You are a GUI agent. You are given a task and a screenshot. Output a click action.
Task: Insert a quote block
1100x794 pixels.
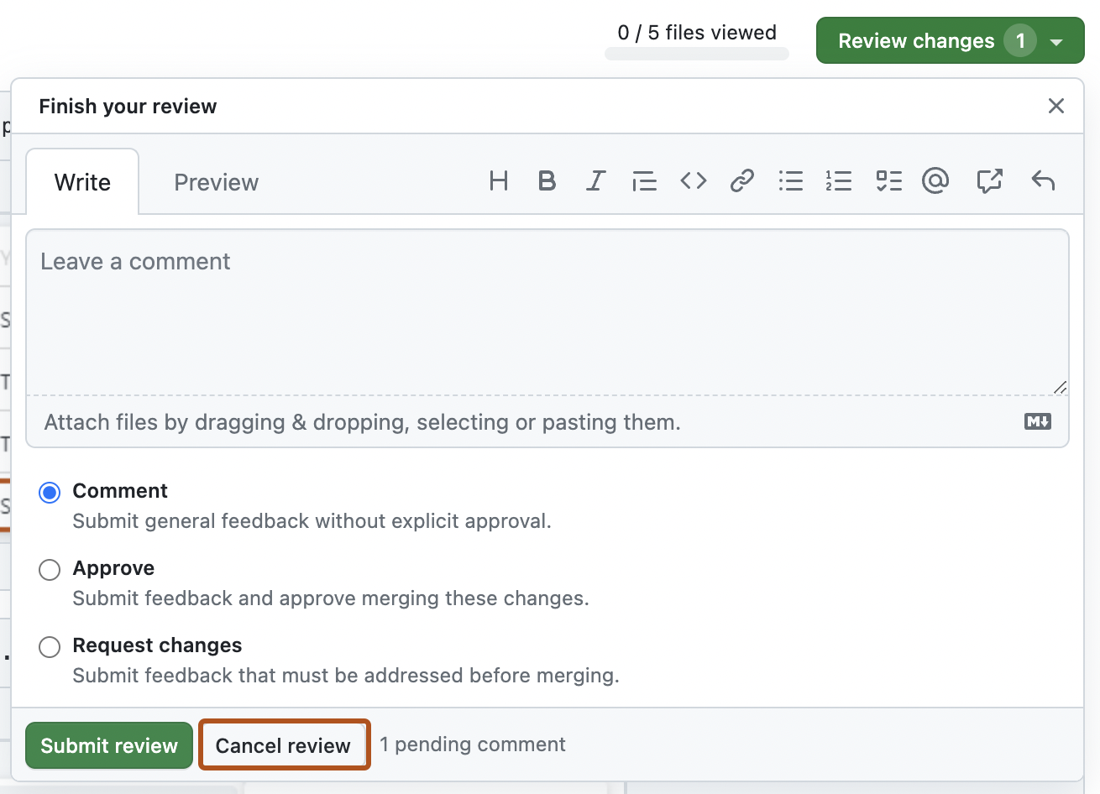click(x=644, y=180)
